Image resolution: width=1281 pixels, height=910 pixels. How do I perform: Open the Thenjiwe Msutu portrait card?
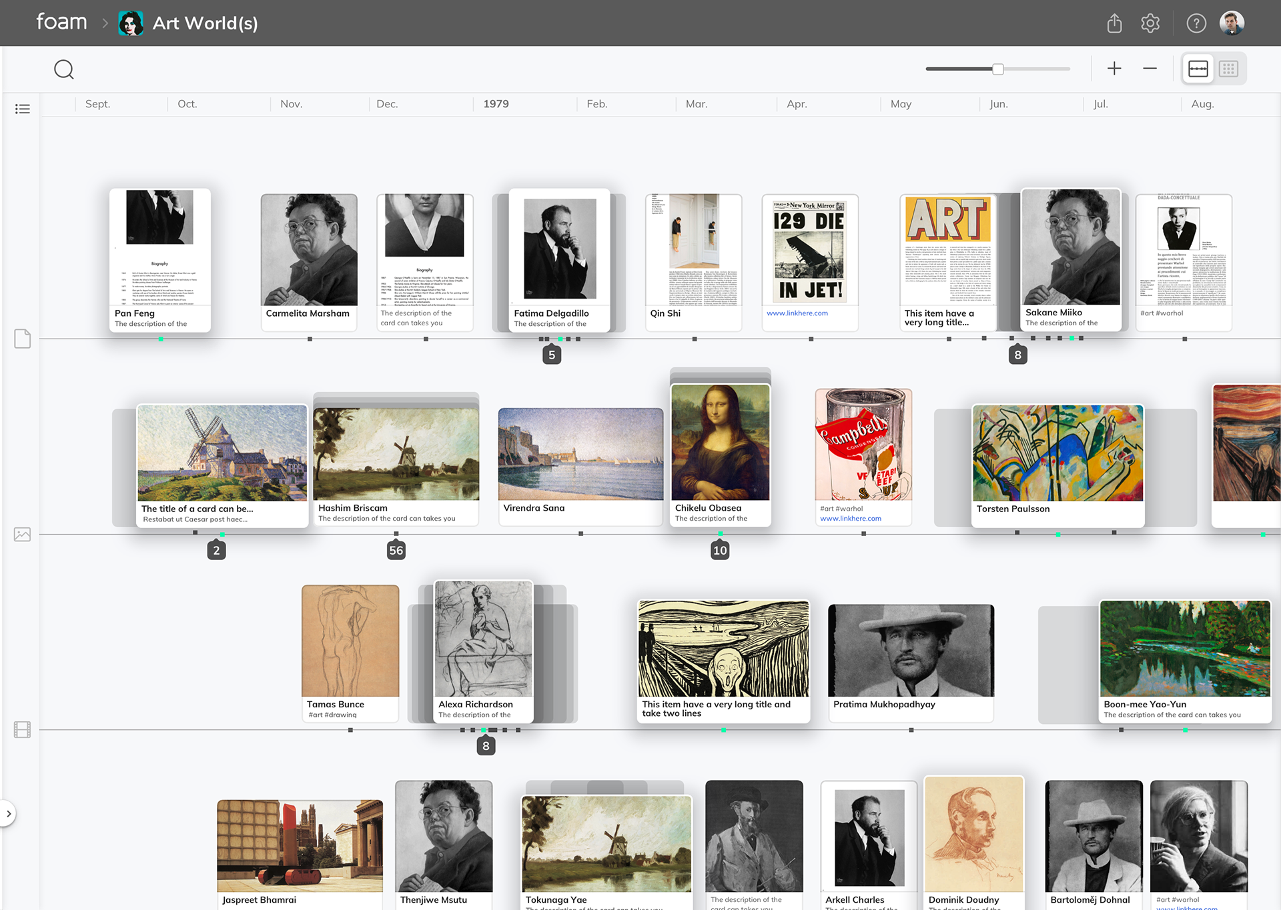[x=444, y=845]
